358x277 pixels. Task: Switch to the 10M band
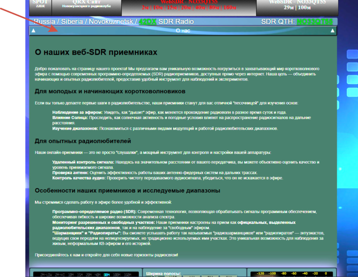[x=71, y=275]
